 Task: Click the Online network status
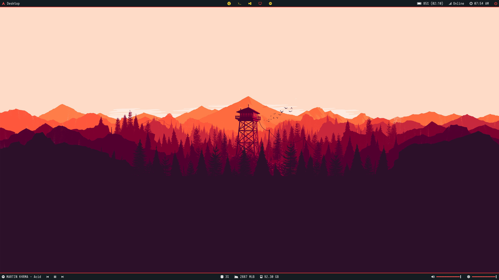pyautogui.click(x=456, y=4)
